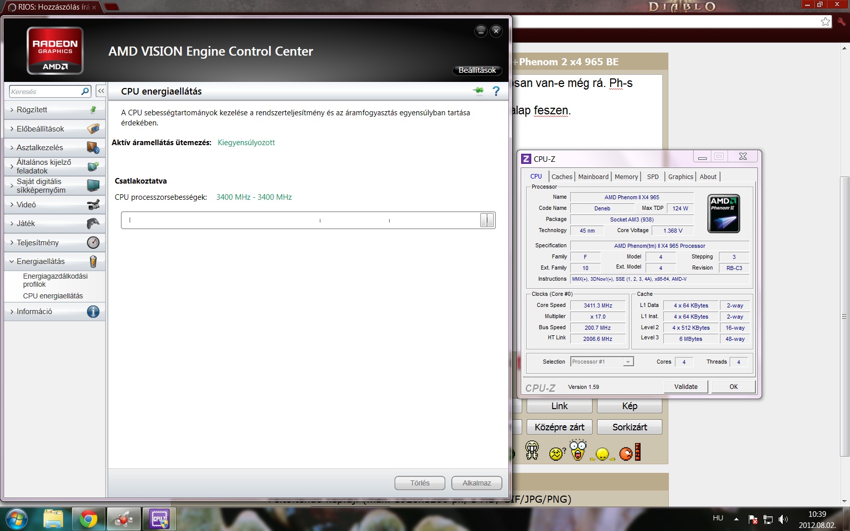Collapse the Energiaellátás section

(x=55, y=261)
